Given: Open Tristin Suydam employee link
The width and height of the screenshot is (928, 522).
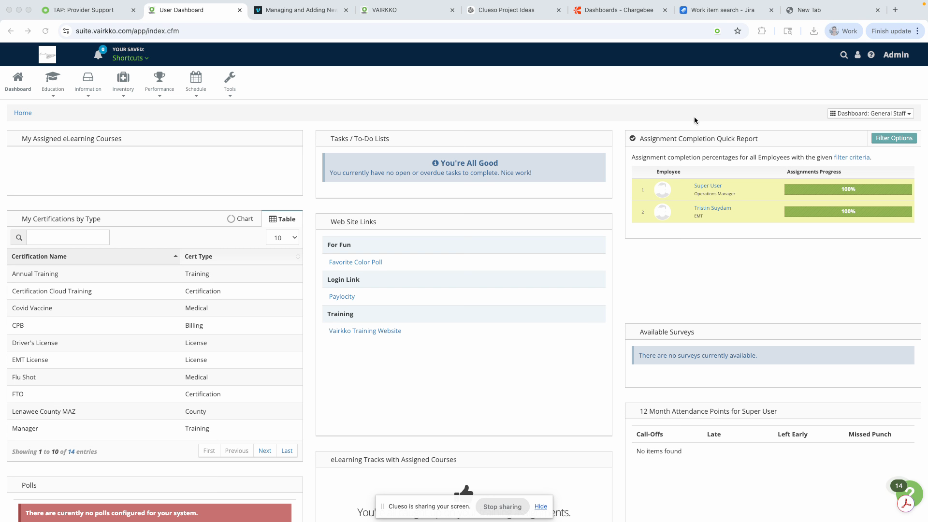Looking at the screenshot, I should tap(712, 208).
